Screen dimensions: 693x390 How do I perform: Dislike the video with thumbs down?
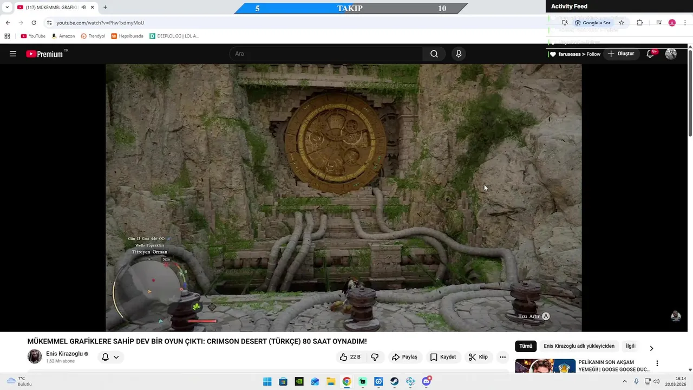click(x=375, y=357)
